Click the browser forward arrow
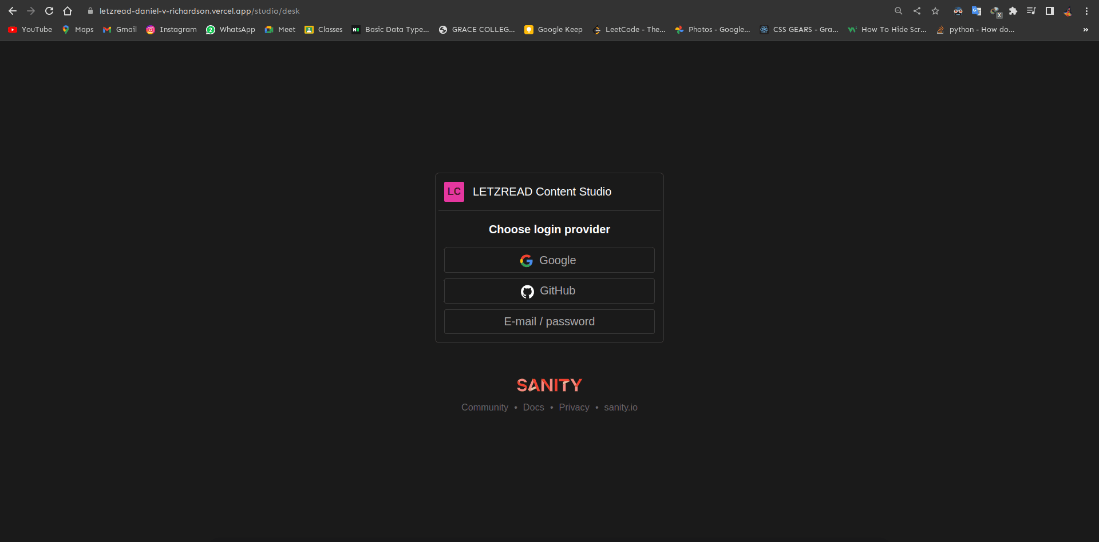Screen dimensions: 1099x542 pos(31,11)
